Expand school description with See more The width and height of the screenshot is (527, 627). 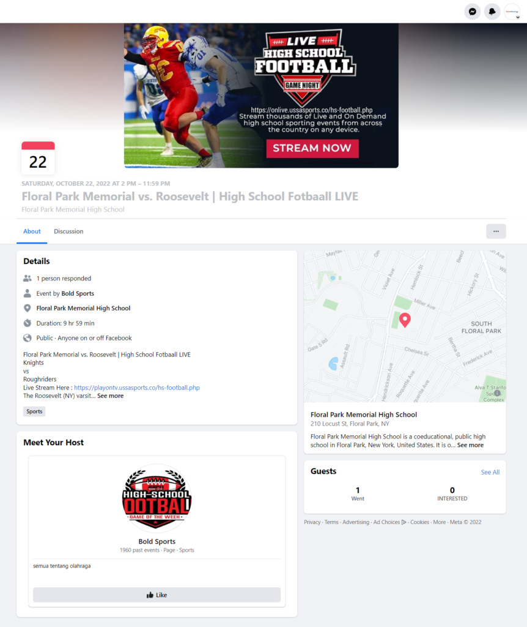point(470,445)
